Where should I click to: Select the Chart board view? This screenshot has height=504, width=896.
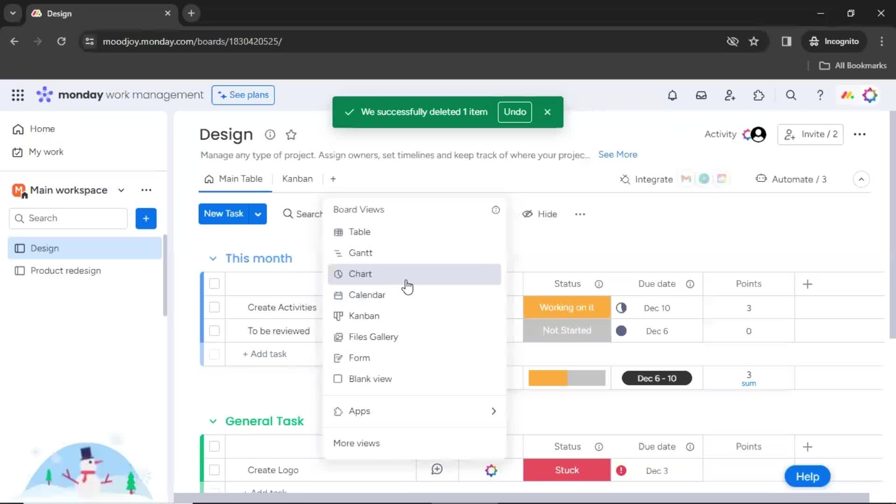coord(360,273)
